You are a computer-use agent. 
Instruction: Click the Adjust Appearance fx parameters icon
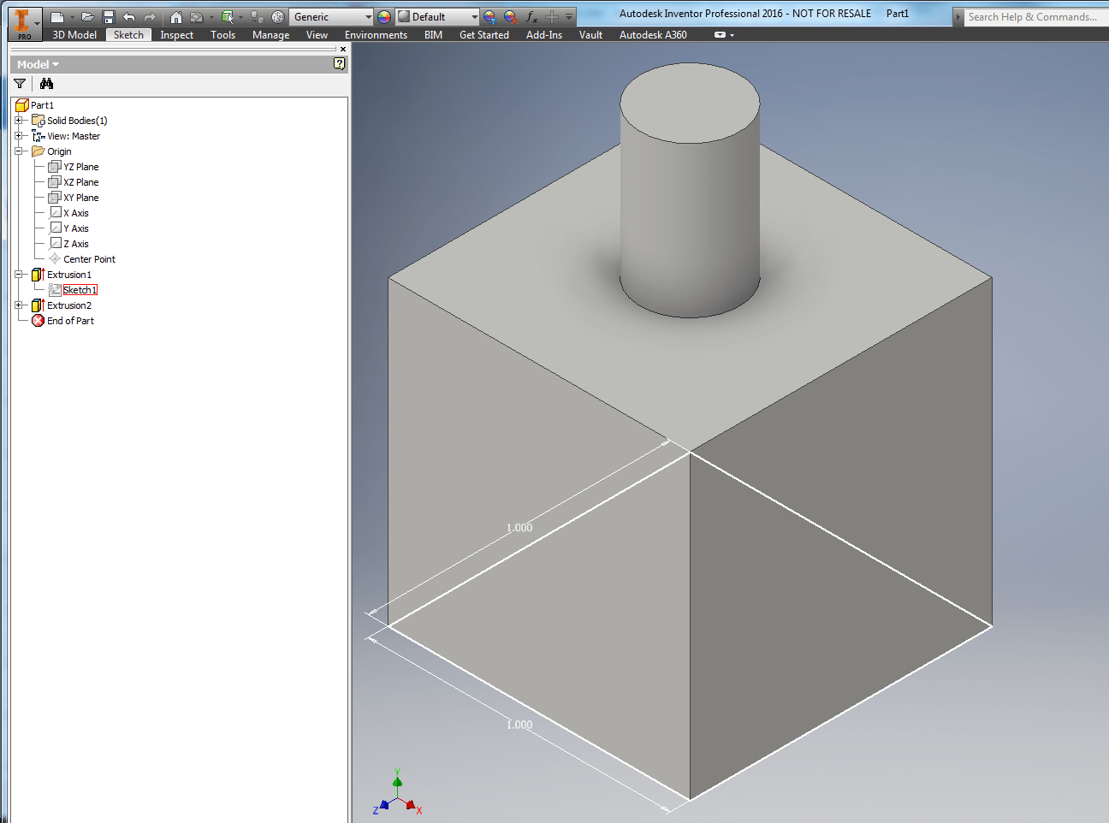tap(531, 15)
